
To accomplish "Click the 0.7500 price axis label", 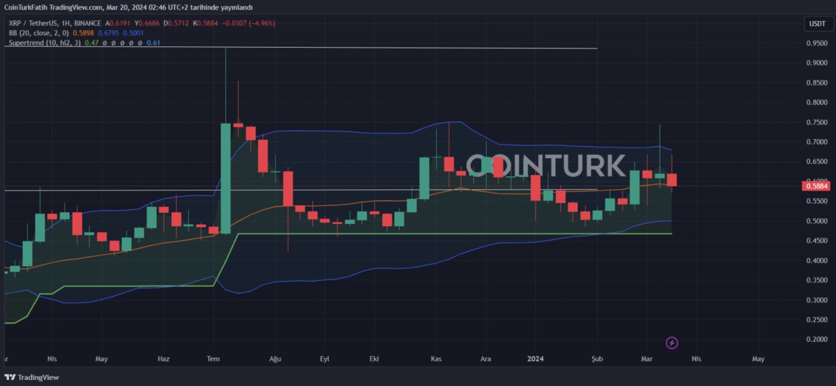I will coord(818,122).
